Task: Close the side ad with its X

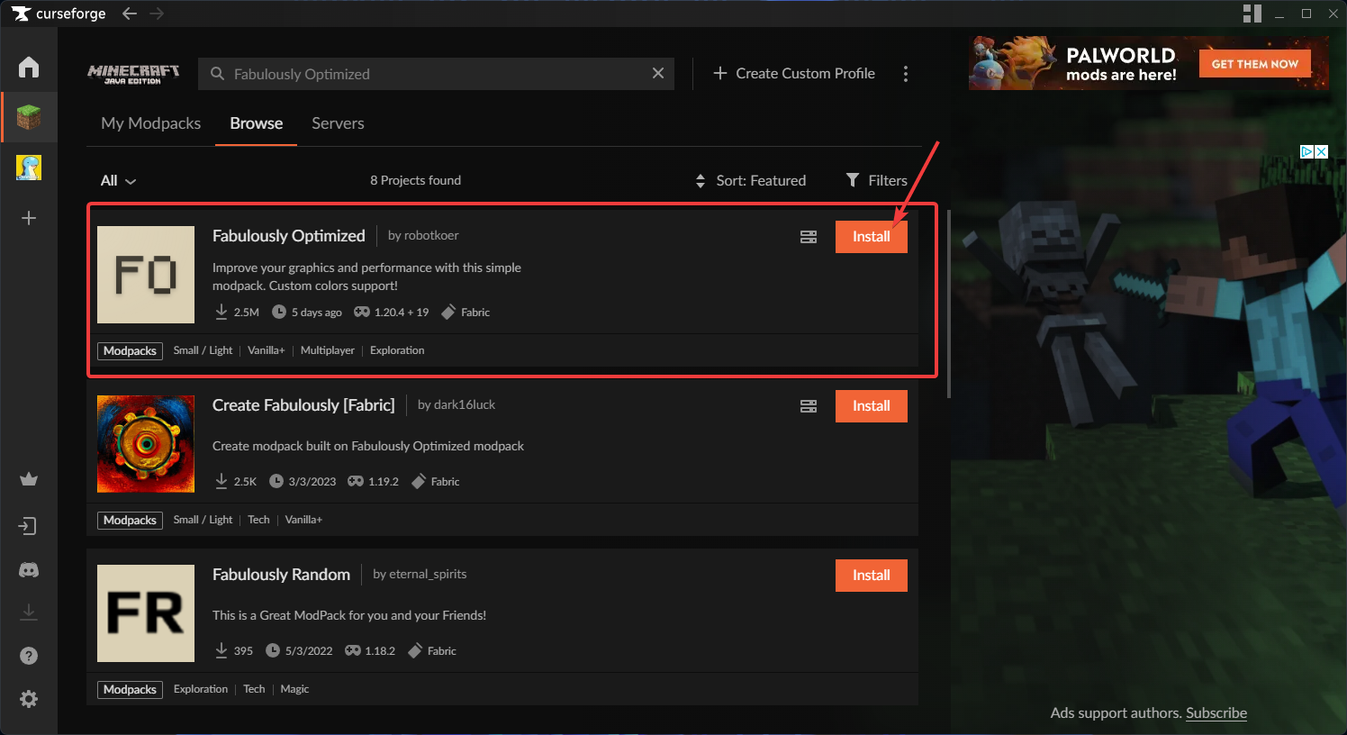Action: coord(1321,151)
